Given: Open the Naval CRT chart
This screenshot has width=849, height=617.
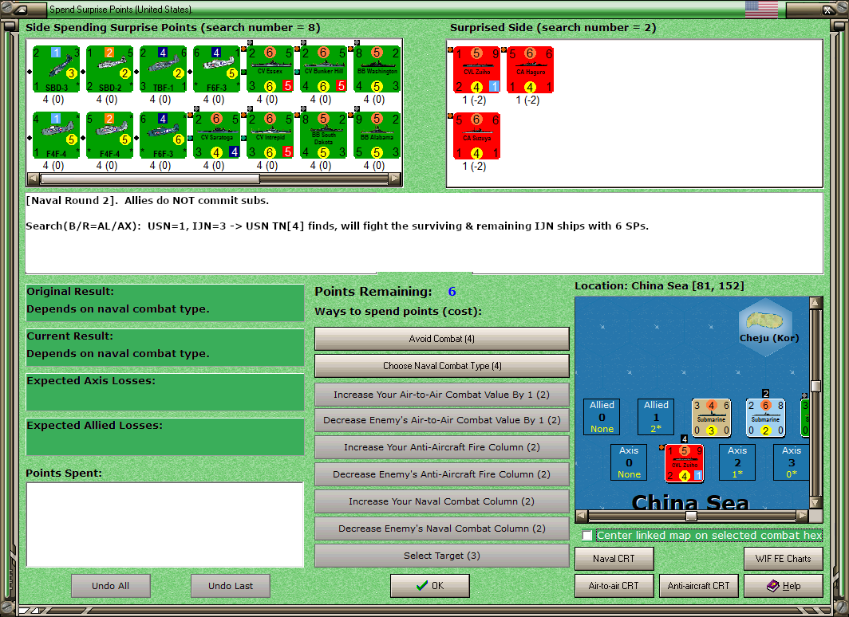Looking at the screenshot, I should coord(614,559).
